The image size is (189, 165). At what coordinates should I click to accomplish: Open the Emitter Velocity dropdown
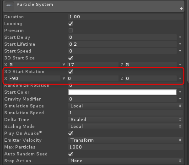point(126,140)
